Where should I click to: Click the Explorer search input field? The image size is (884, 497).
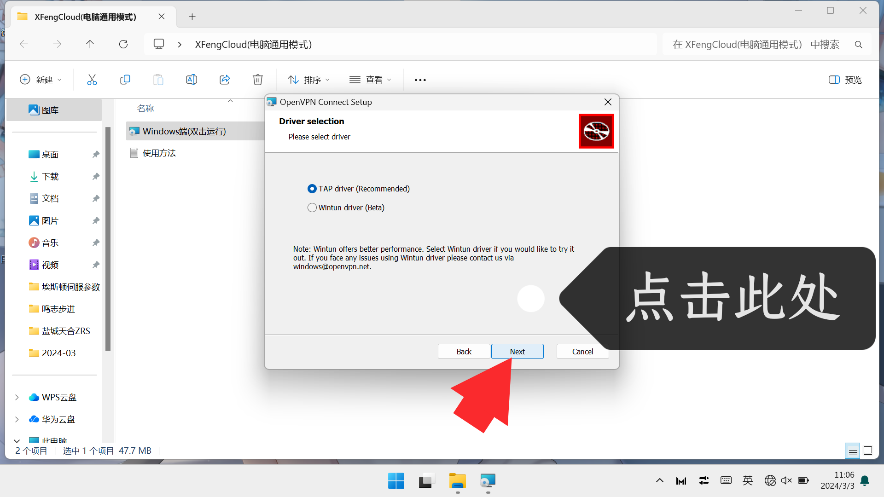click(755, 45)
